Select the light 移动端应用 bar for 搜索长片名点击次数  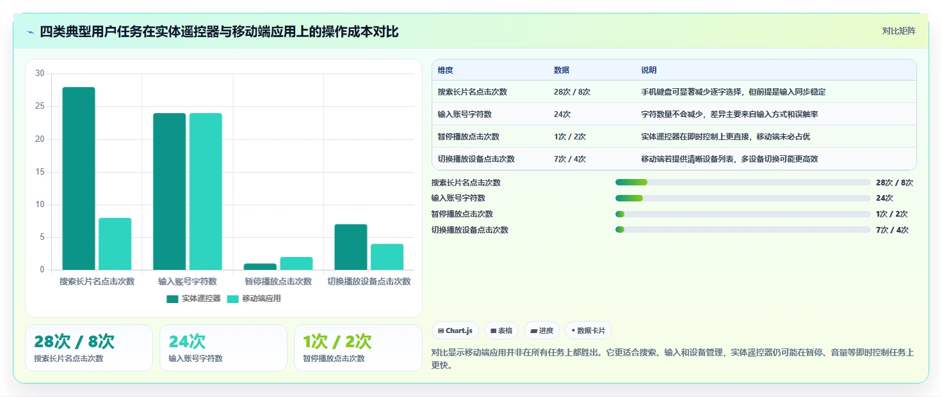coord(115,244)
